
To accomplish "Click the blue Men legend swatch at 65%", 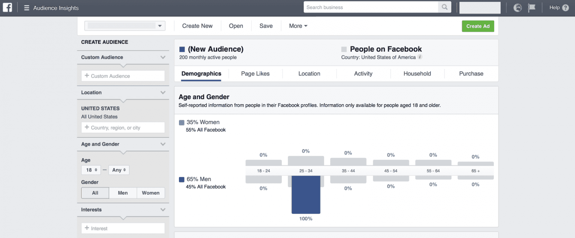I will (x=182, y=179).
